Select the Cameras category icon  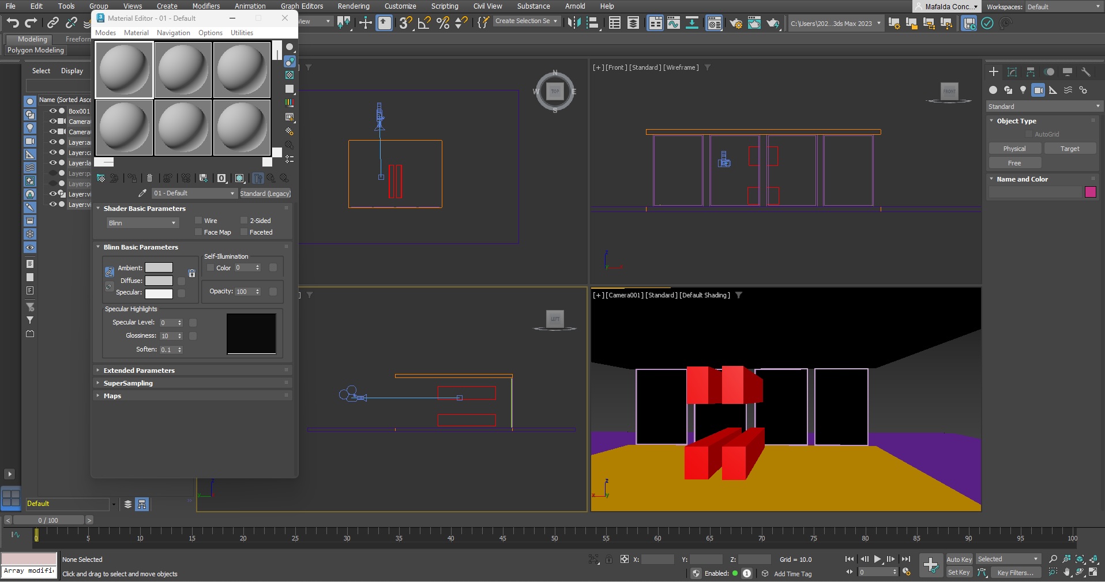point(1038,90)
